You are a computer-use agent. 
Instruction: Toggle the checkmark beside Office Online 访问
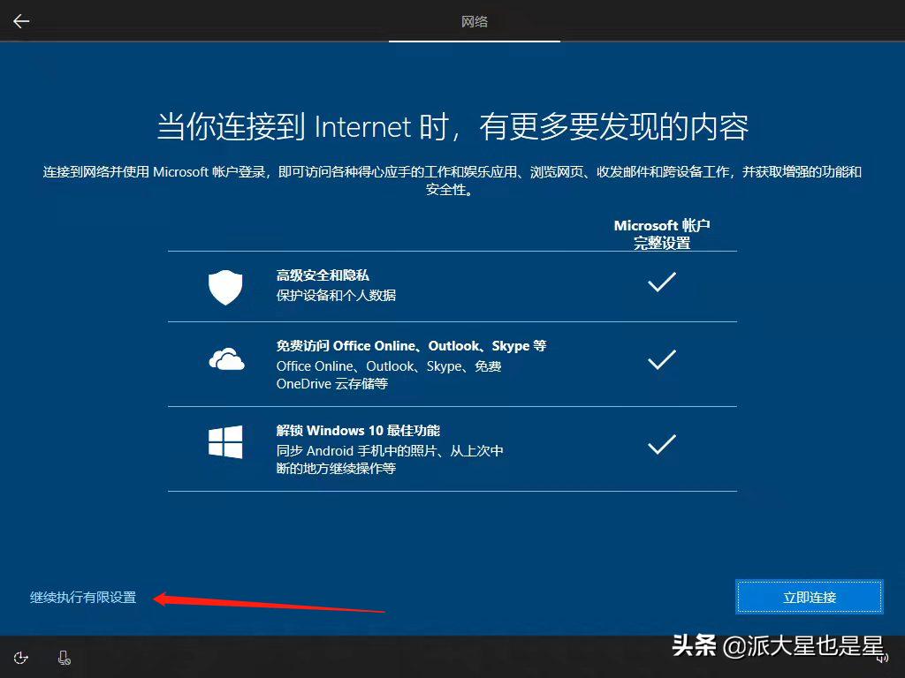click(x=661, y=359)
